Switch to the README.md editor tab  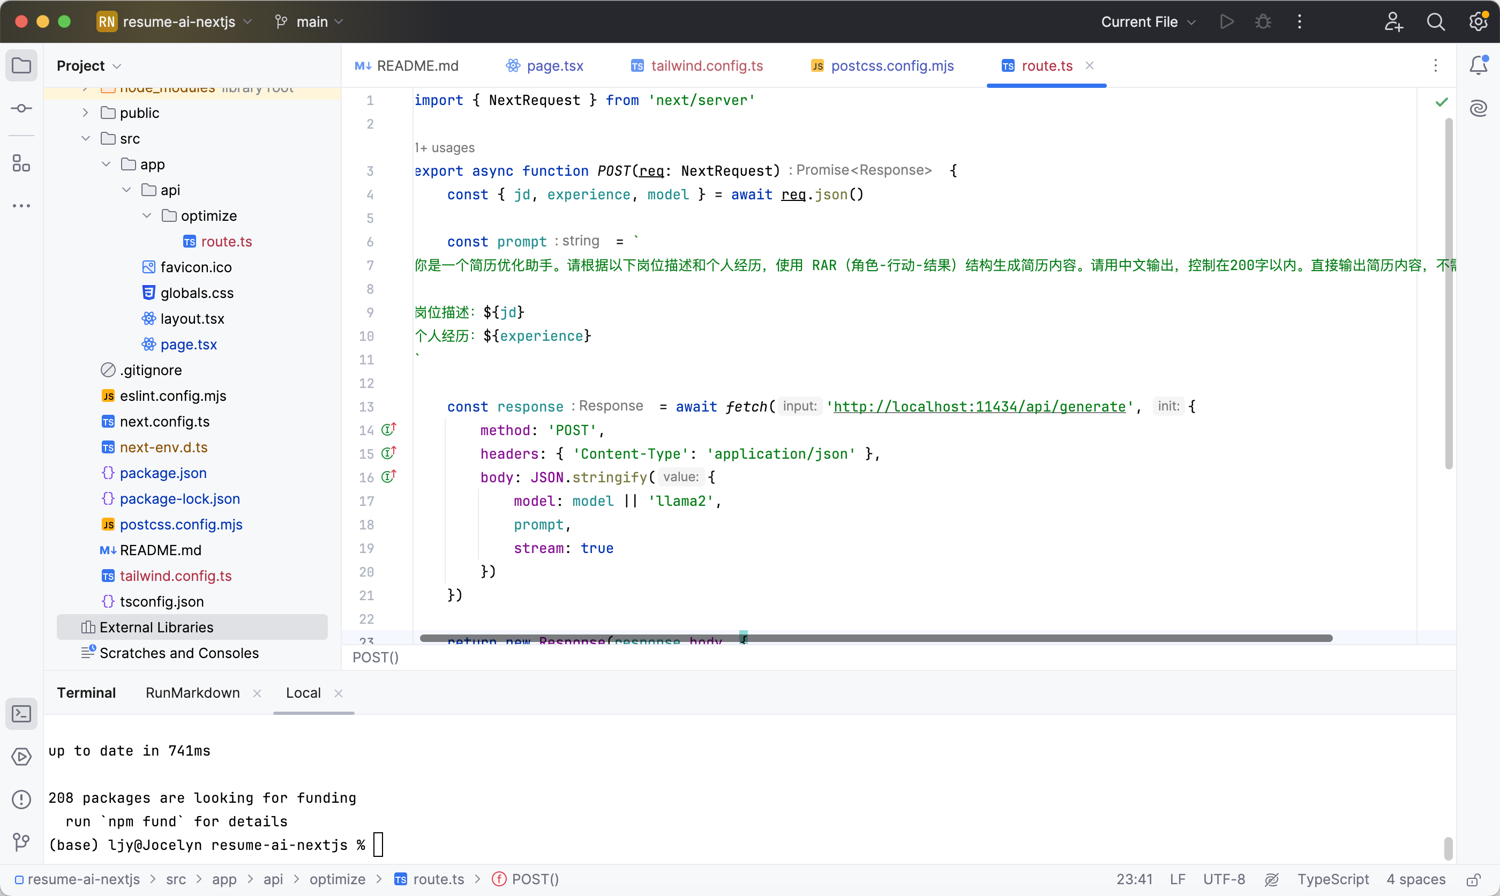coord(407,65)
